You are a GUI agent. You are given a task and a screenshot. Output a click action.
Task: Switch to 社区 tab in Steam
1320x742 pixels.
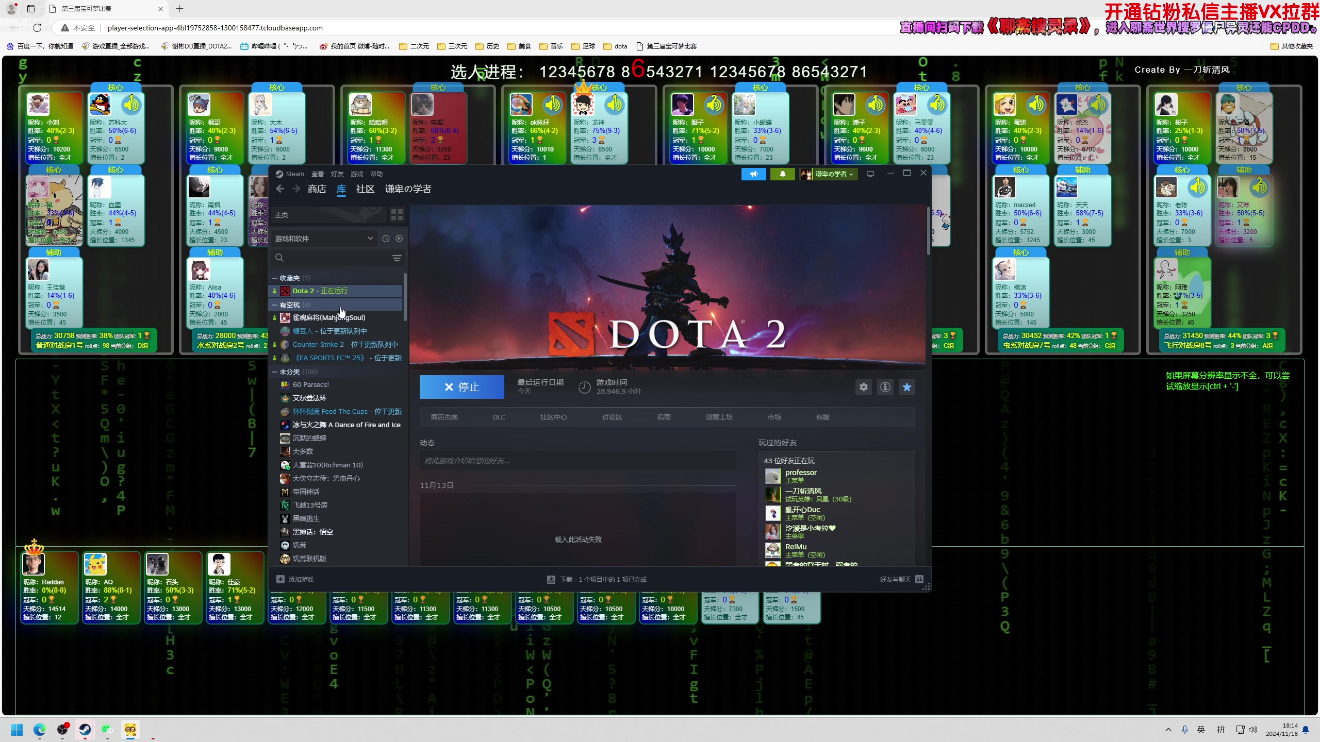click(x=365, y=189)
